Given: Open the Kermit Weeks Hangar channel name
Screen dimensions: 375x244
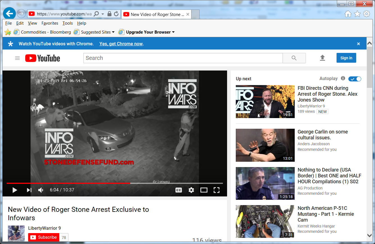Looking at the screenshot, I should 316,226.
